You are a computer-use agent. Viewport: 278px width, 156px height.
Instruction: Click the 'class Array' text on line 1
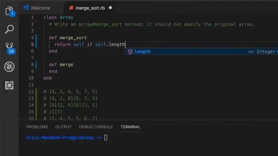click(58, 17)
